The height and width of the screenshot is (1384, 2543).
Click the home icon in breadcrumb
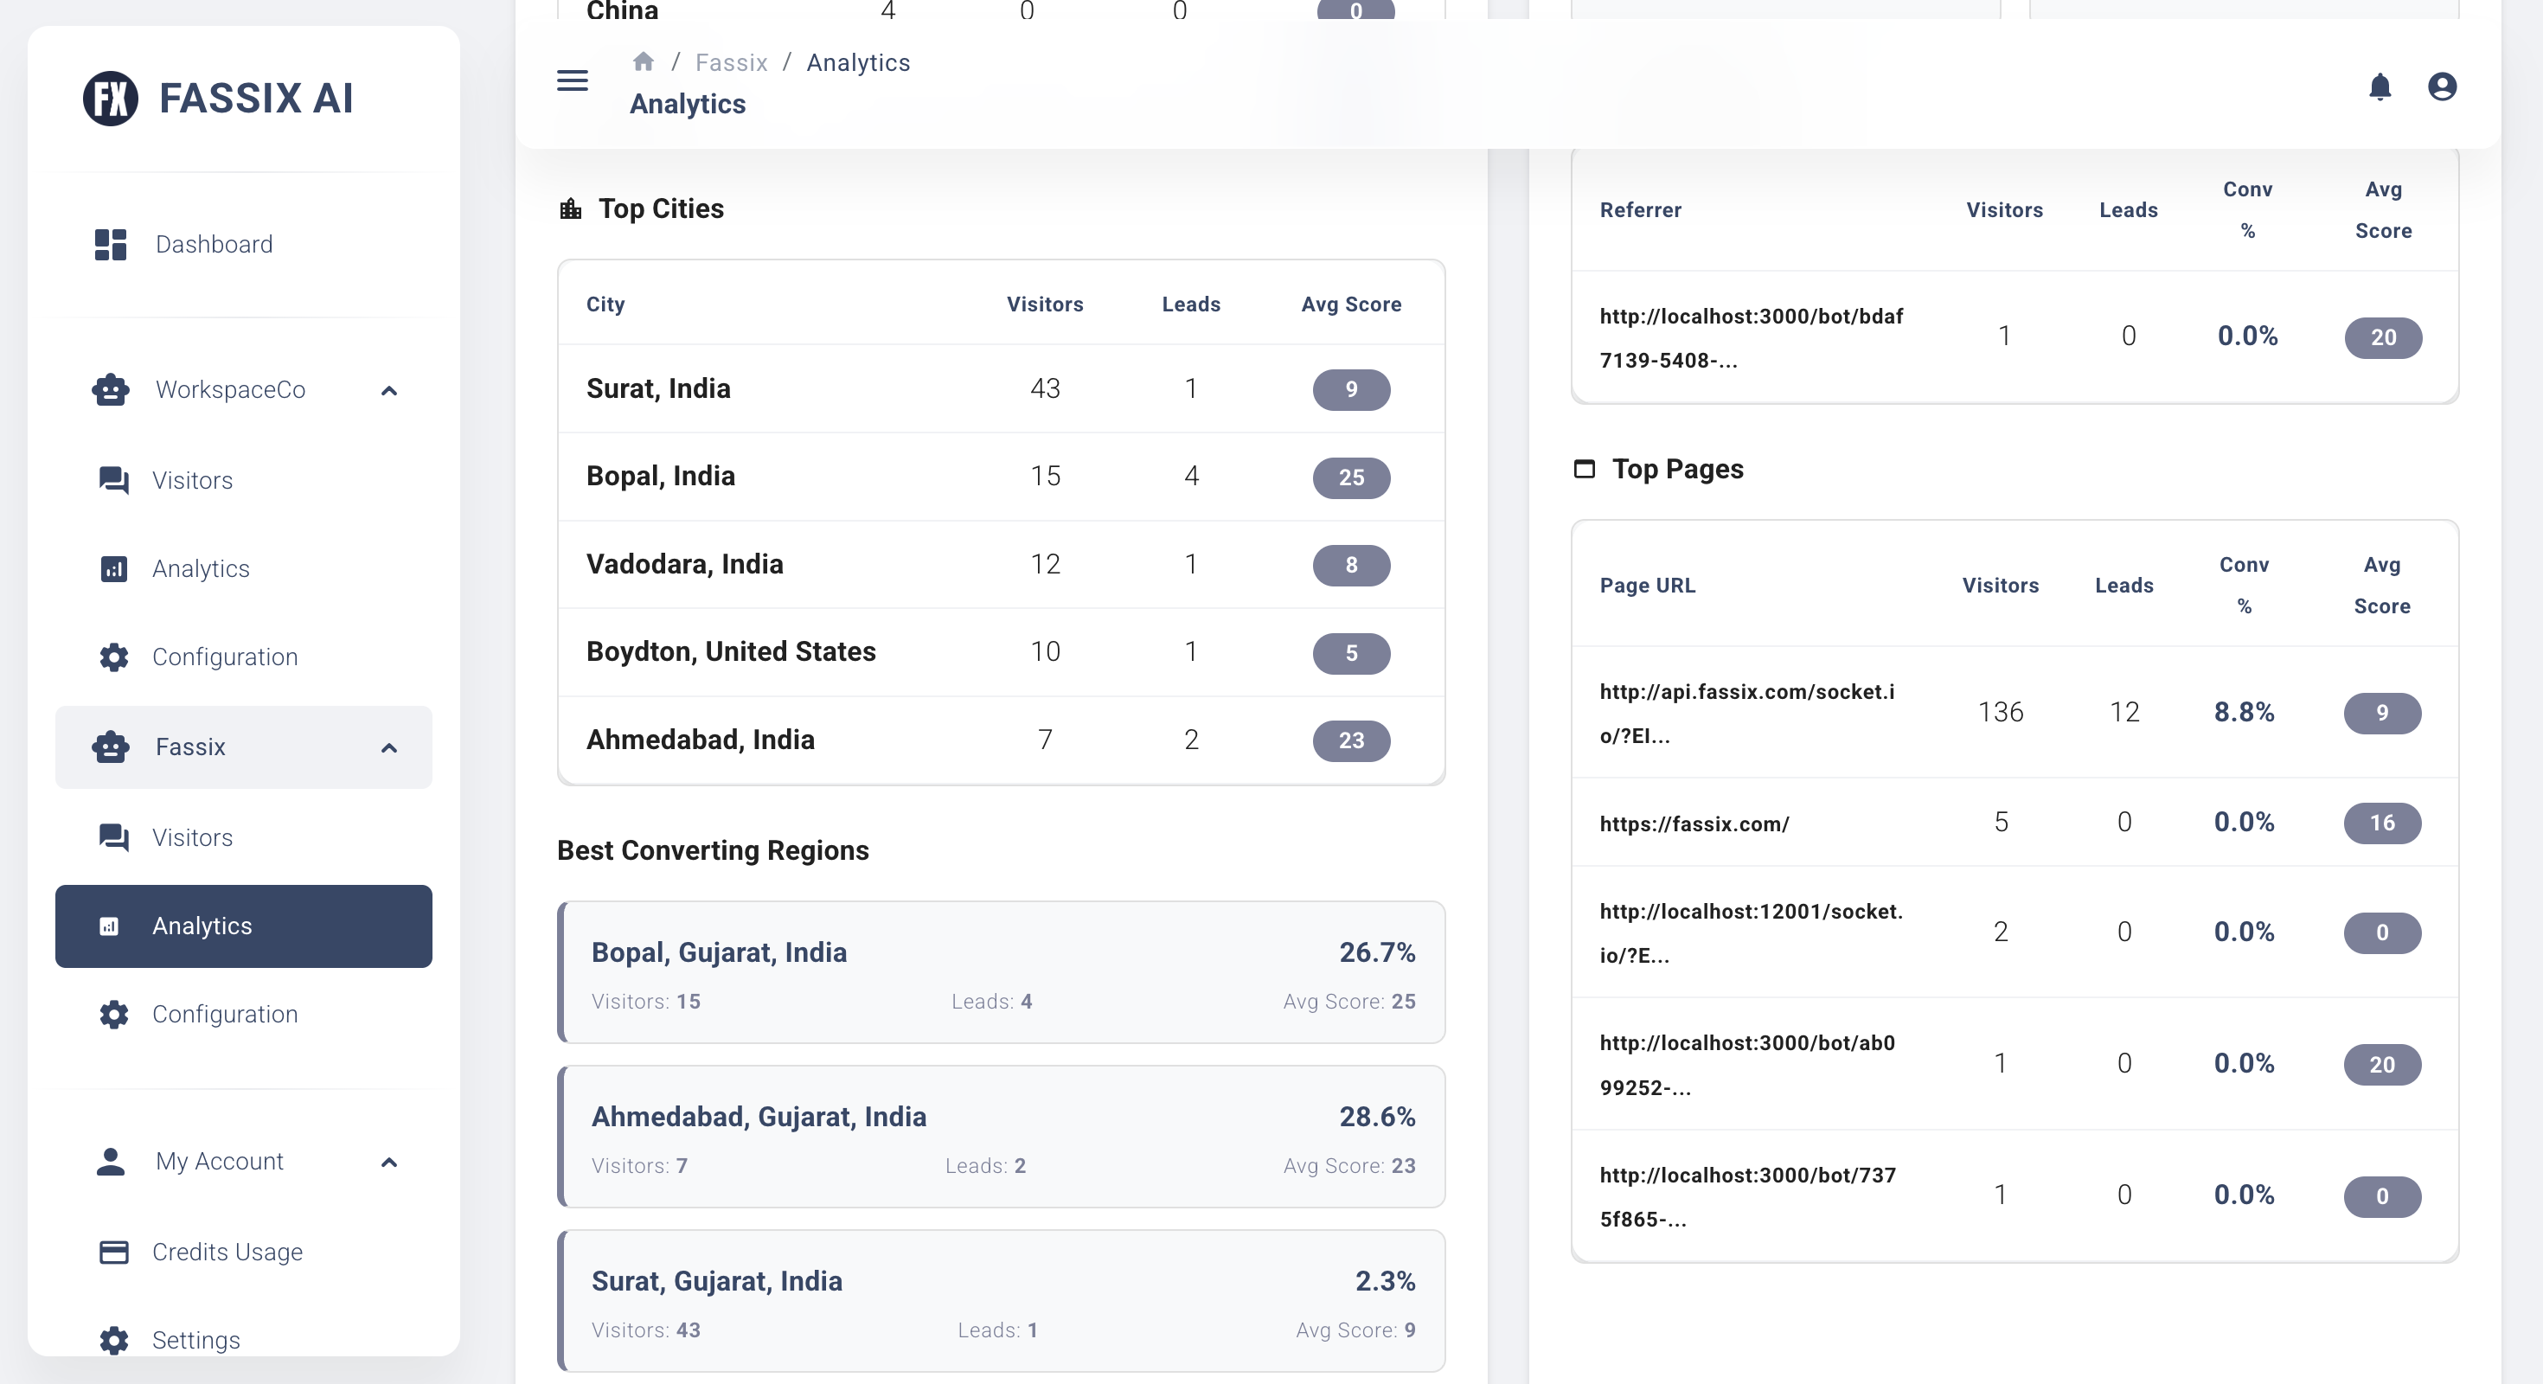point(644,62)
